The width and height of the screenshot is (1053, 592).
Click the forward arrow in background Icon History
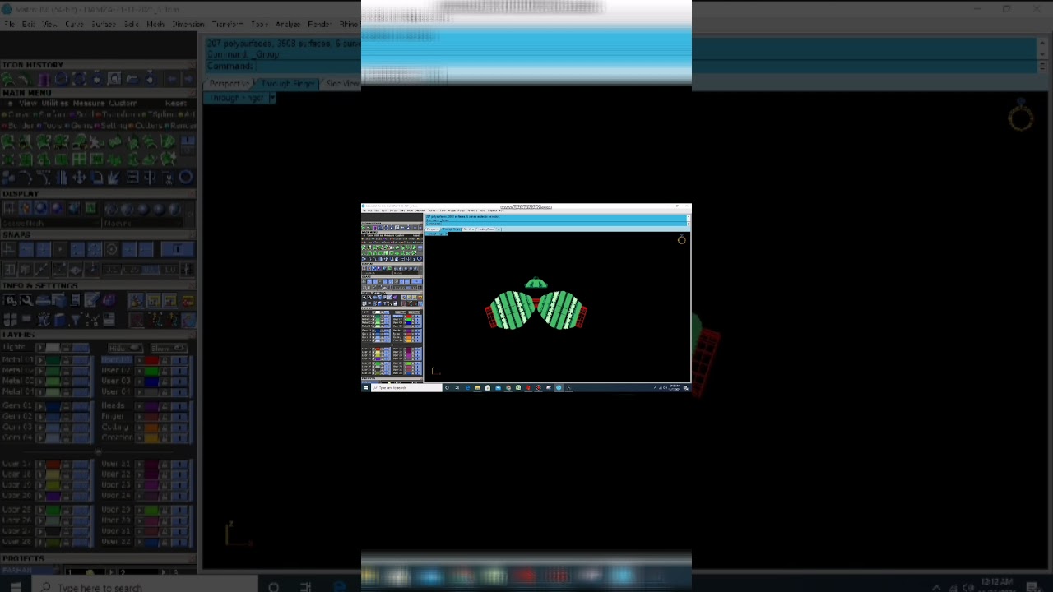(x=188, y=80)
